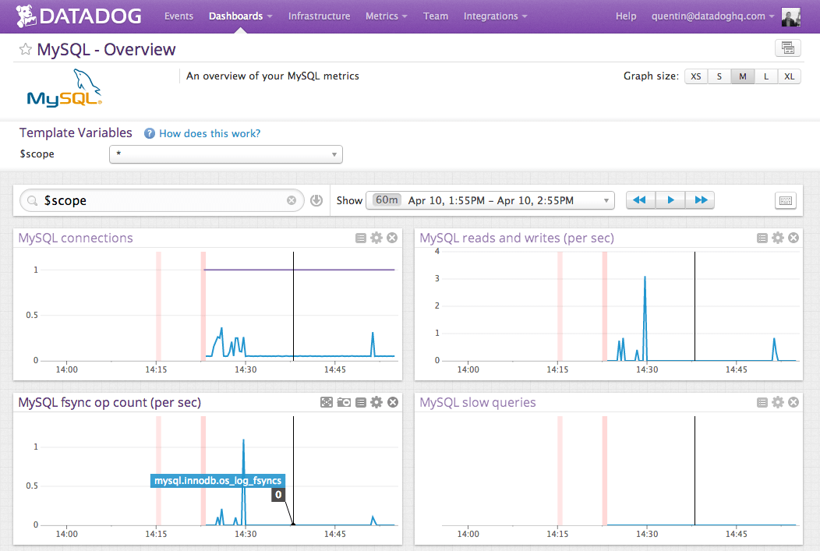Open settings for the MySQL slow queries graph

(777, 401)
